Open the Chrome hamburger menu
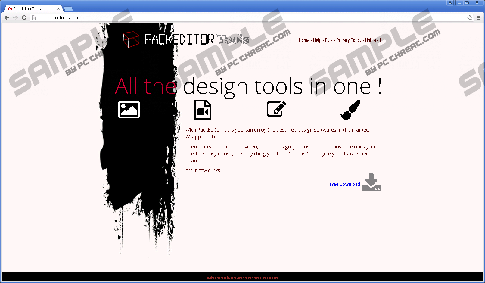Screen dimensions: 485x283 click(x=478, y=18)
